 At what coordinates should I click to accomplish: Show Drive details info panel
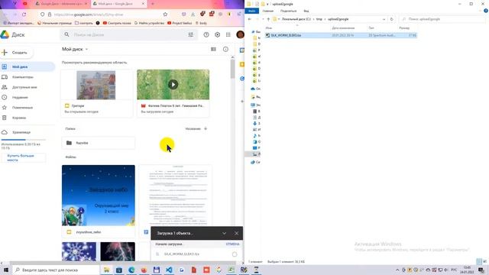225,49
